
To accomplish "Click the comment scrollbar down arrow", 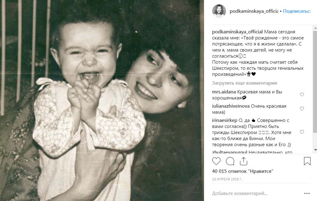I will pyautogui.click(x=315, y=150).
